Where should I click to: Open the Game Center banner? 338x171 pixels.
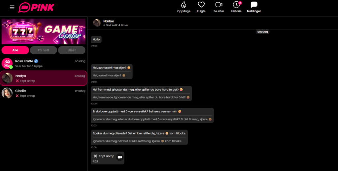coord(44,31)
